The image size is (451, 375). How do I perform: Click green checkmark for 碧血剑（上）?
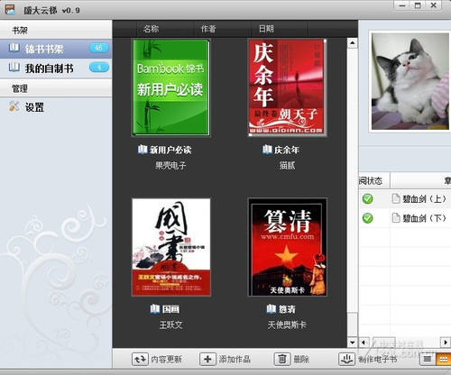coord(367,198)
